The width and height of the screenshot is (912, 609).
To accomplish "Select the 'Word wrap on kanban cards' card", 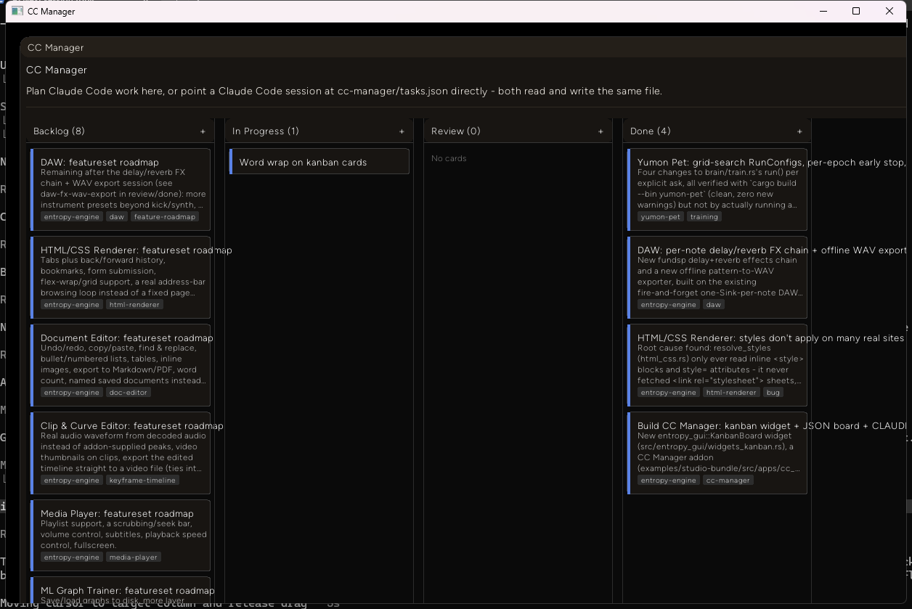I will tap(319, 162).
